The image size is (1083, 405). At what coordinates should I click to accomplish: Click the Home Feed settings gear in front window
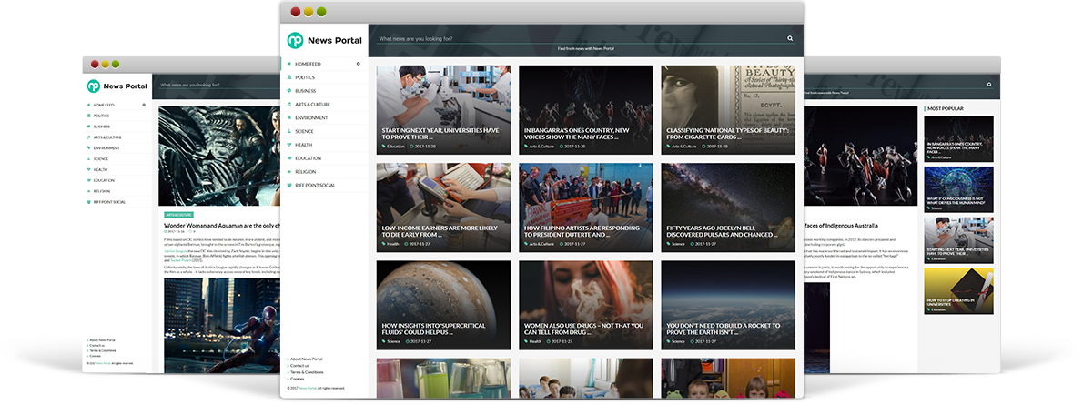(358, 64)
